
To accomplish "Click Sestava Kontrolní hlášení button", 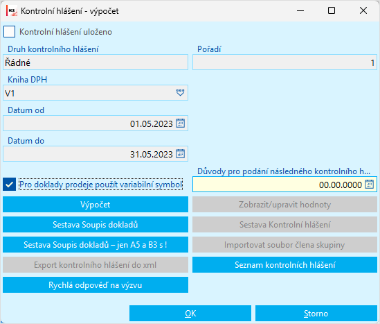I will click(x=284, y=225).
